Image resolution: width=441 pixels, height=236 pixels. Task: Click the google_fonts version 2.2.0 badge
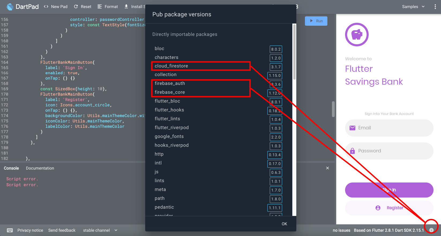coord(276,137)
